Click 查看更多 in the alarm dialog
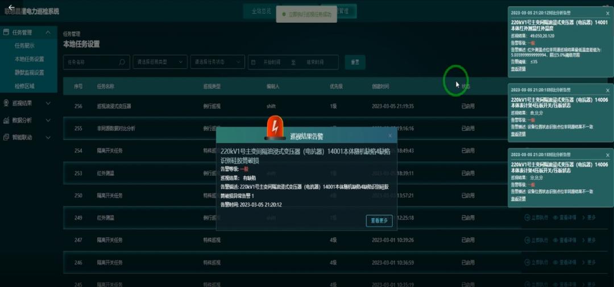This screenshot has width=614, height=287. pos(379,221)
